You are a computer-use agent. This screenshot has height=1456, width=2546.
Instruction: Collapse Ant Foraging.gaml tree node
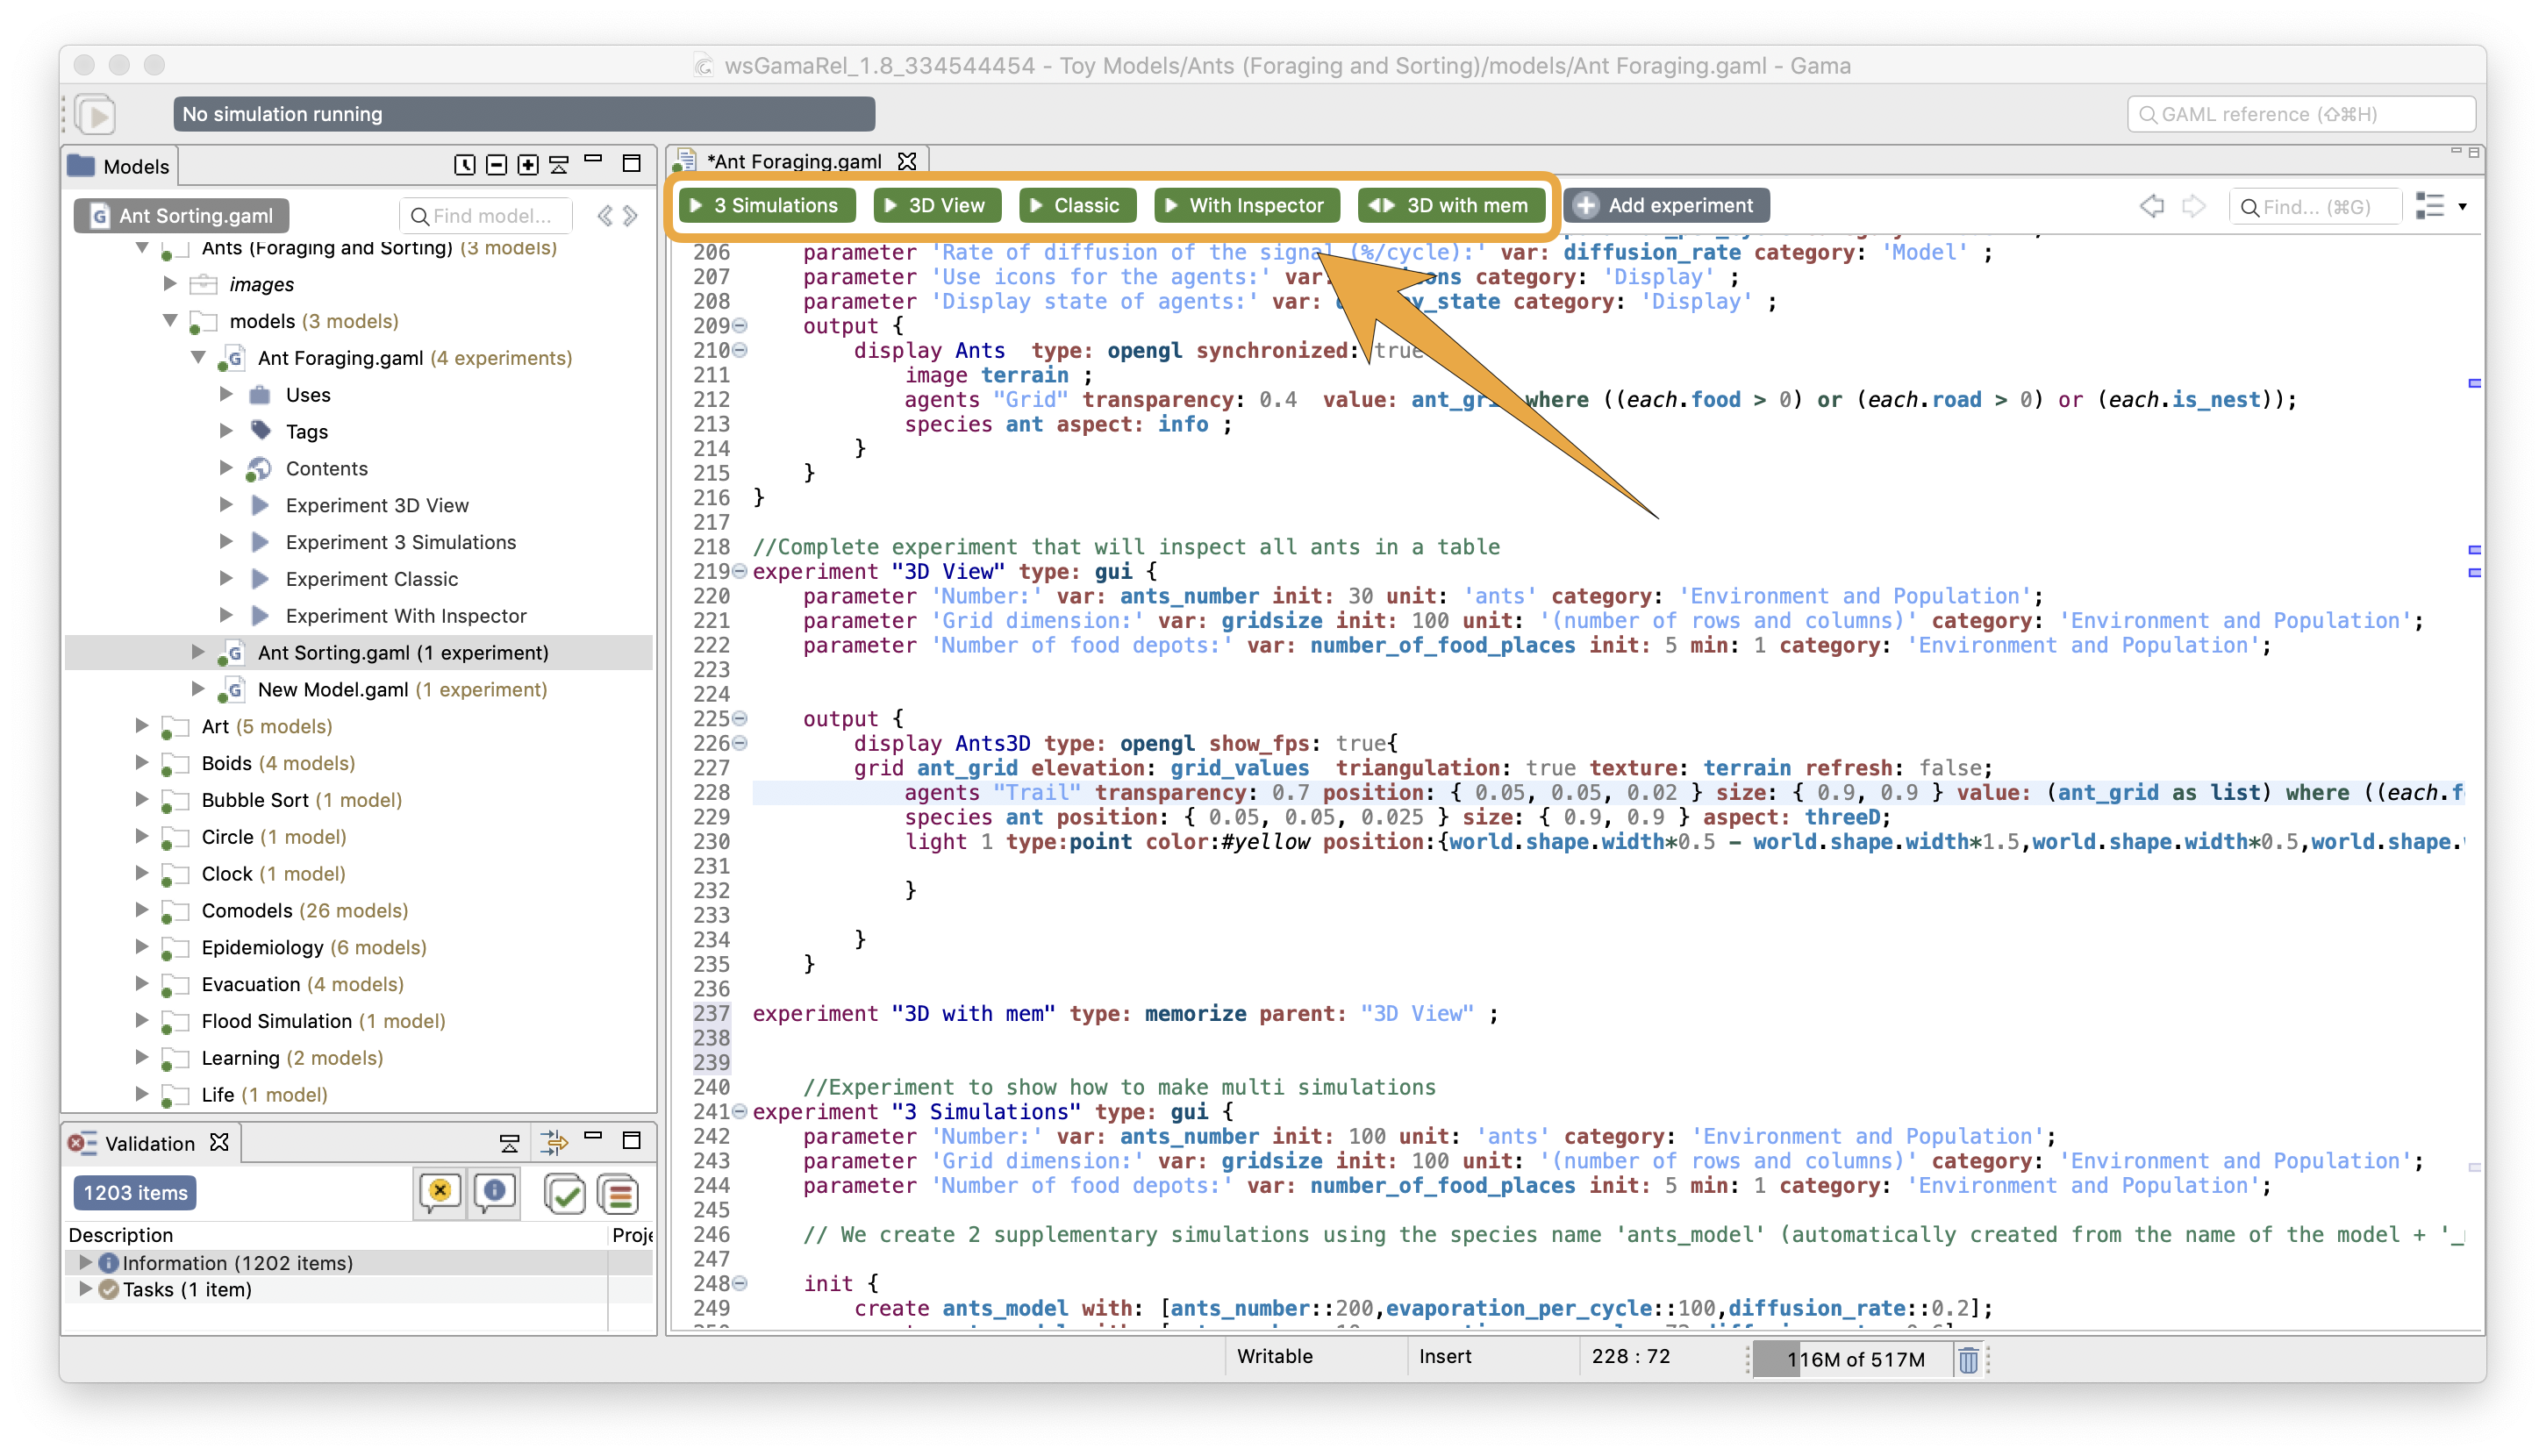pos(198,357)
